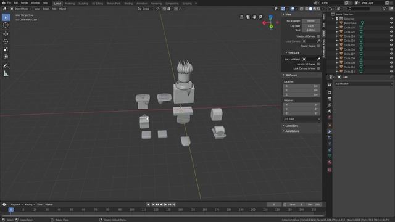Open timeline Playback menu

(17, 204)
